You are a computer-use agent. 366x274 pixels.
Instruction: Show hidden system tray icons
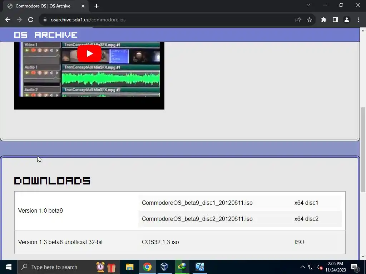(x=302, y=267)
